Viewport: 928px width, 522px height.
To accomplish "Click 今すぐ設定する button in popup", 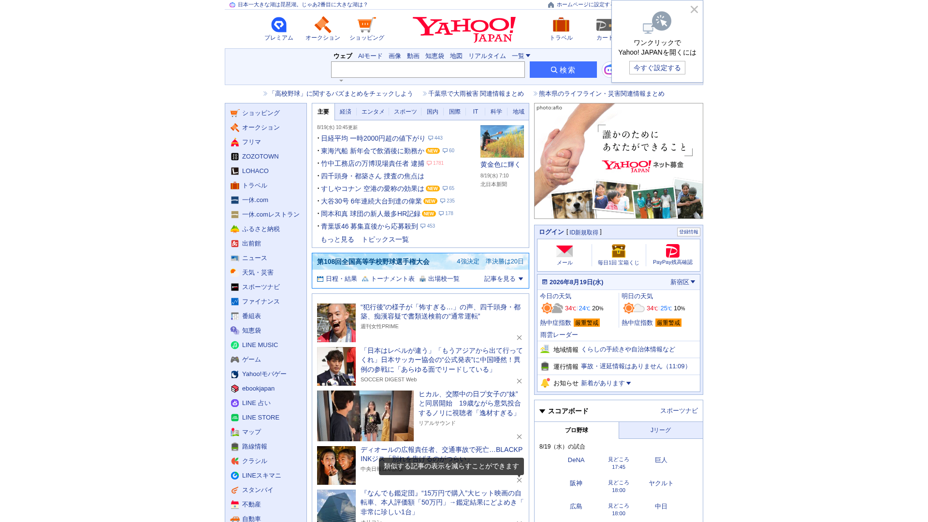I will pos(657,68).
